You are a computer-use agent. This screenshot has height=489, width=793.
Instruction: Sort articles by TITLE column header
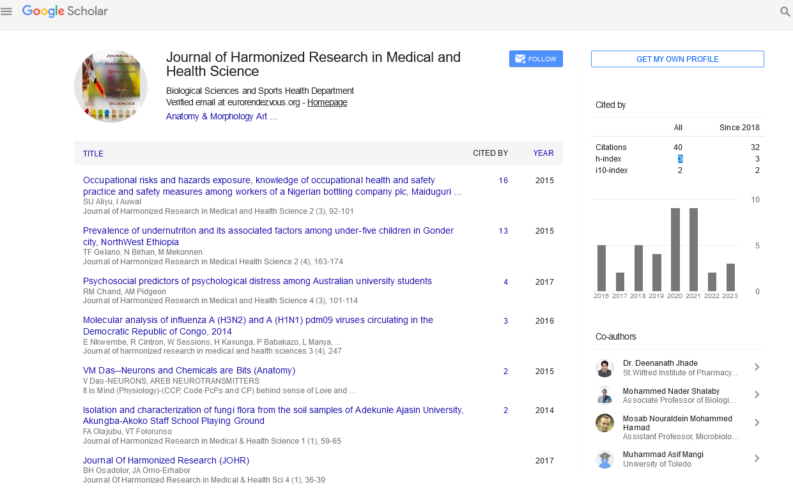point(93,154)
